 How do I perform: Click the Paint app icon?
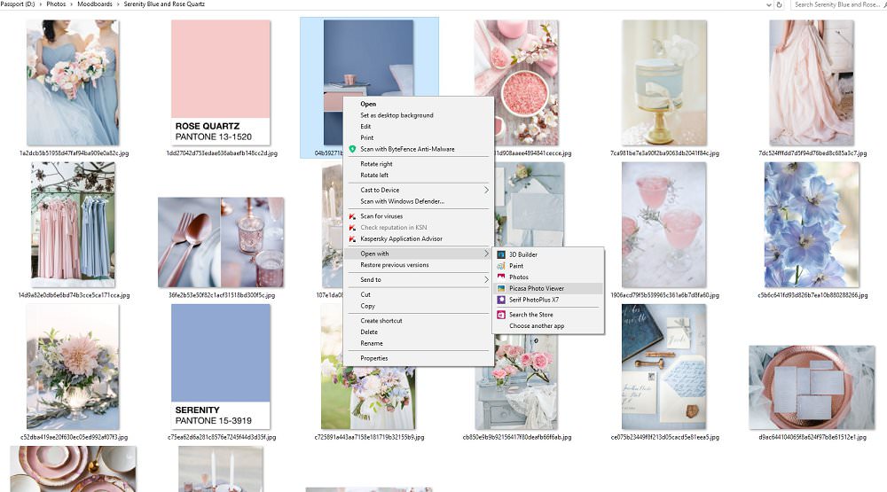(x=500, y=266)
